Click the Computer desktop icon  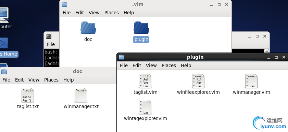click(x=4, y=15)
